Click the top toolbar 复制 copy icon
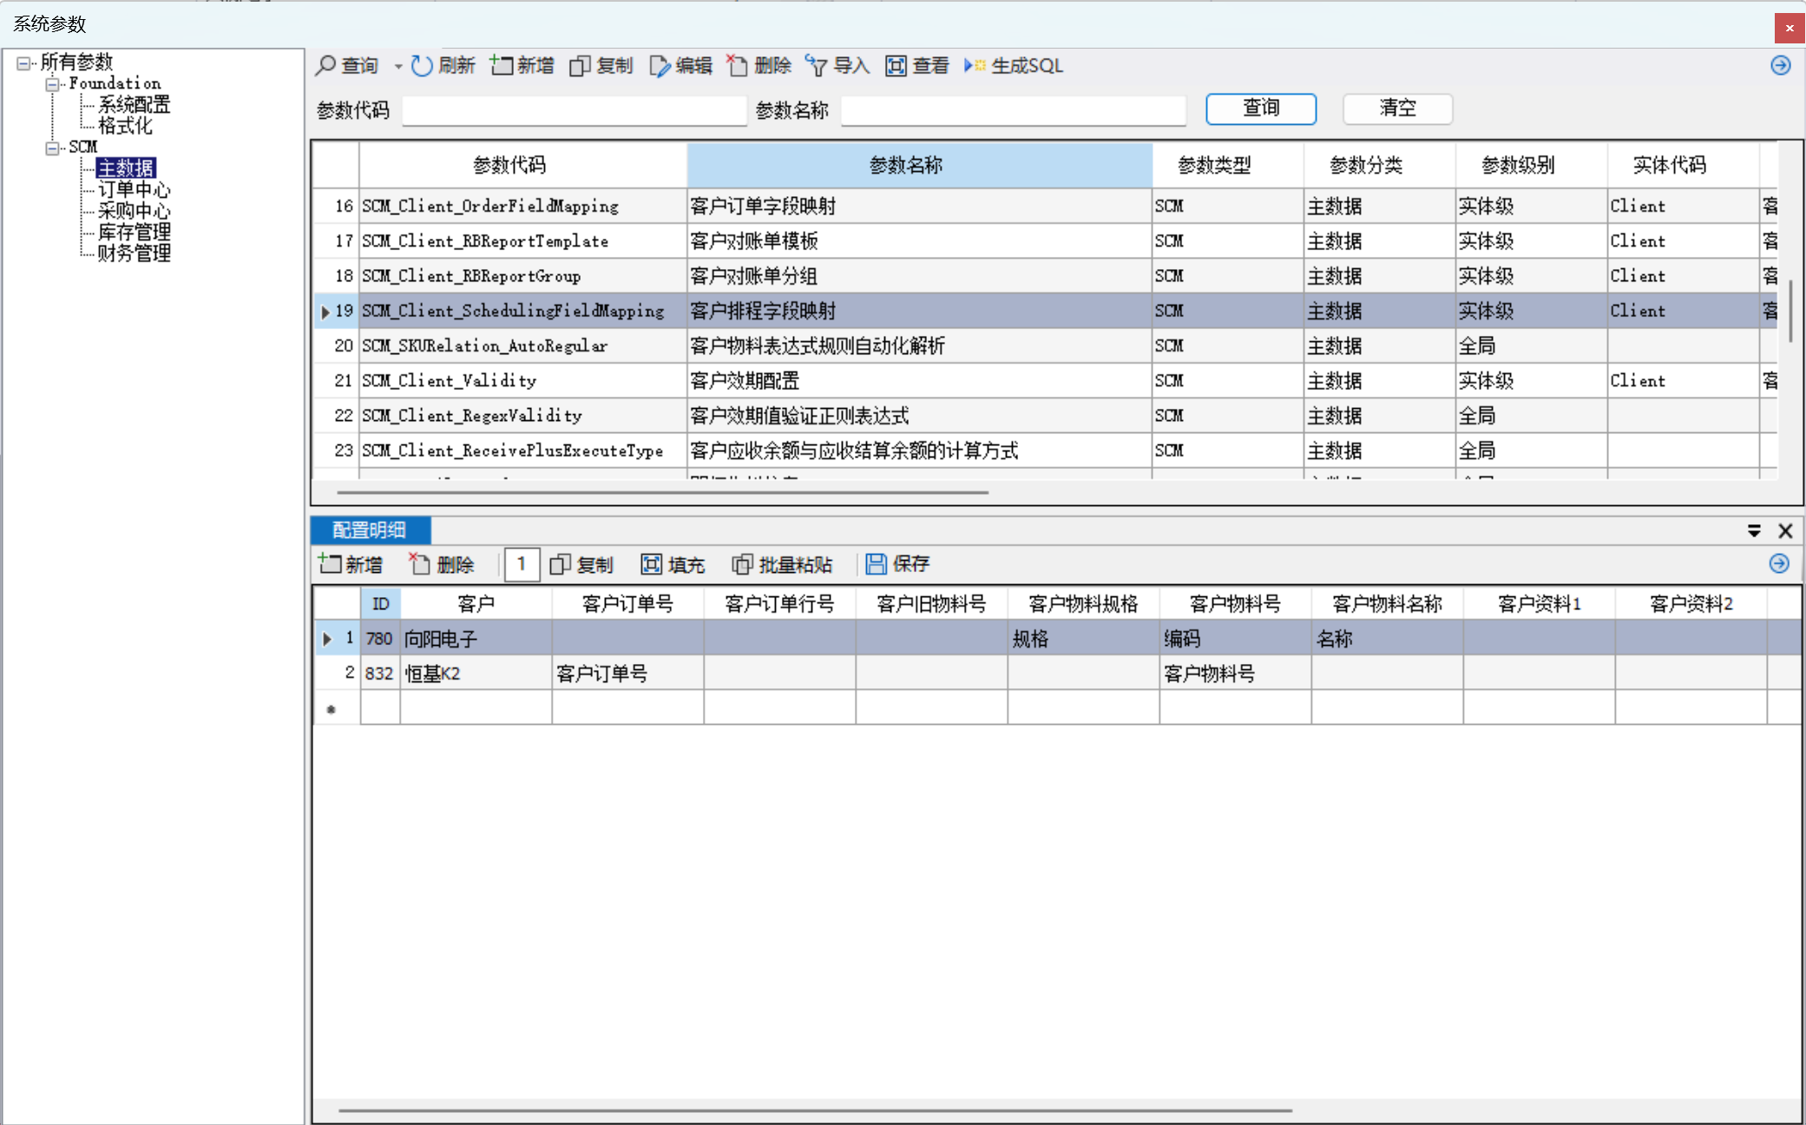 pyautogui.click(x=580, y=66)
